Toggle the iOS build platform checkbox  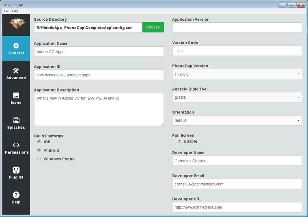39,141
